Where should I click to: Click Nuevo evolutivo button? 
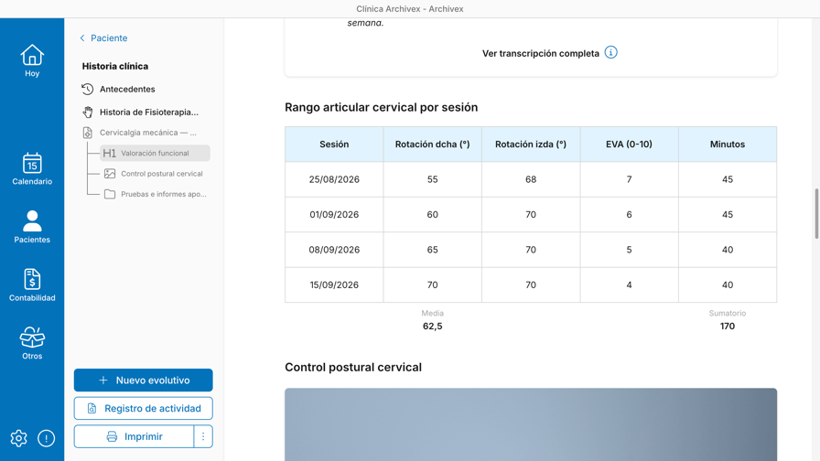144,380
